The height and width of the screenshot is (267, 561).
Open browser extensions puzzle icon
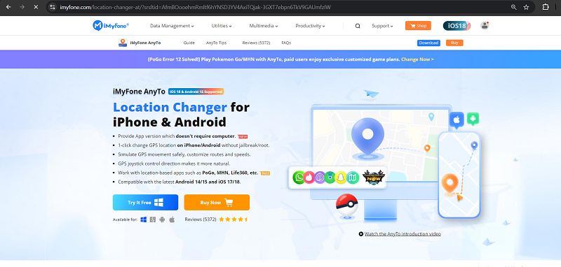pyautogui.click(x=546, y=7)
